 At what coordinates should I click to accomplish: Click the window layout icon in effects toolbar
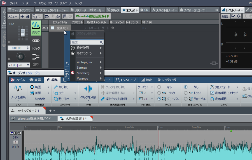coord(65,16)
